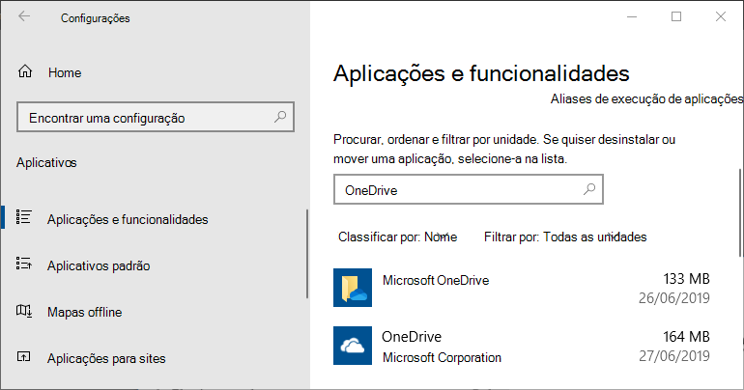744x390 pixels.
Task: Click the sidebar vertical scrollbar
Action: [307, 254]
